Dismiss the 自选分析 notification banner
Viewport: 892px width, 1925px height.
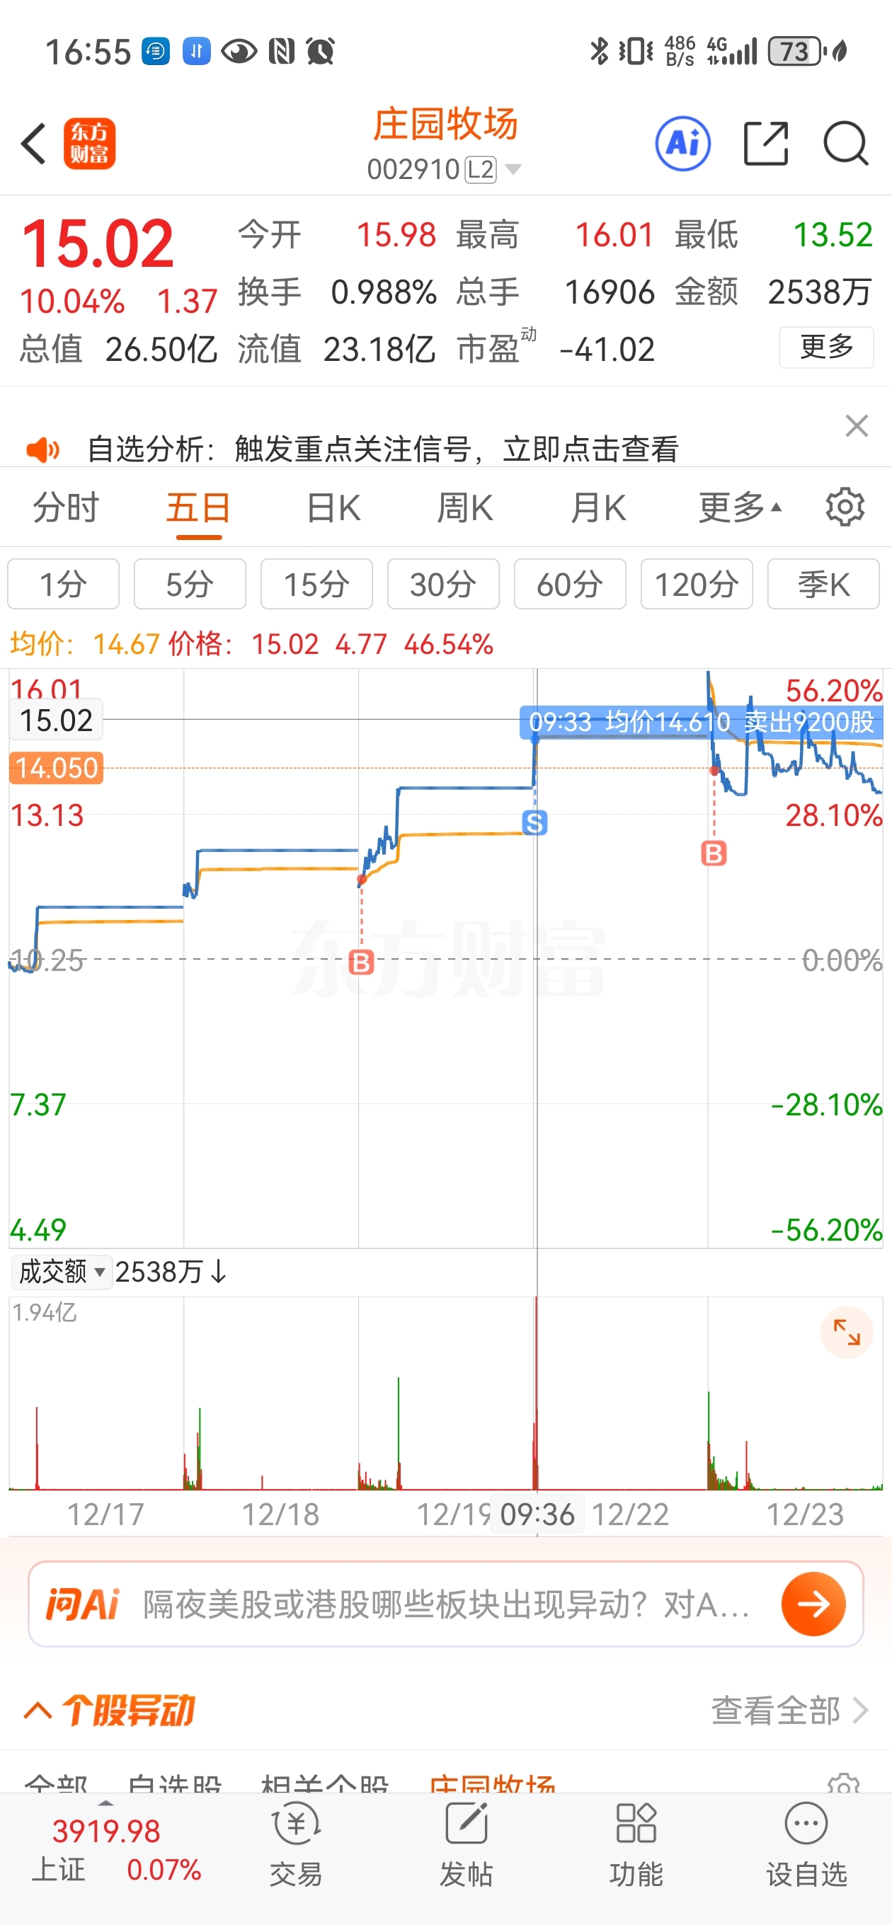pos(856,426)
